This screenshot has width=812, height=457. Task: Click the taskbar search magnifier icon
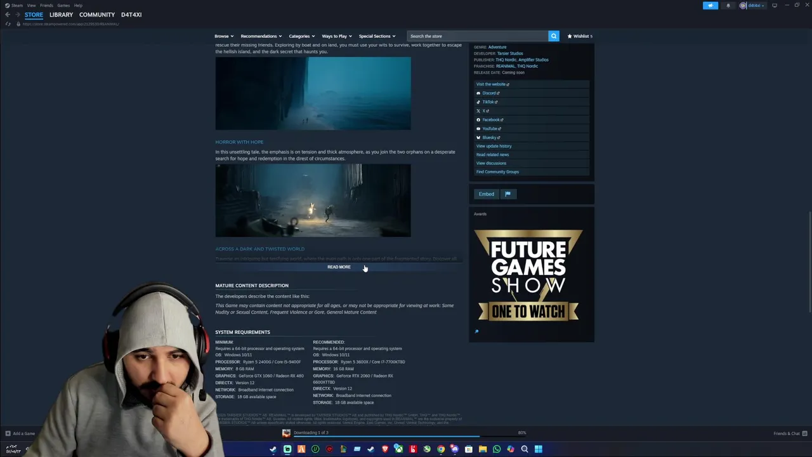[525, 449]
